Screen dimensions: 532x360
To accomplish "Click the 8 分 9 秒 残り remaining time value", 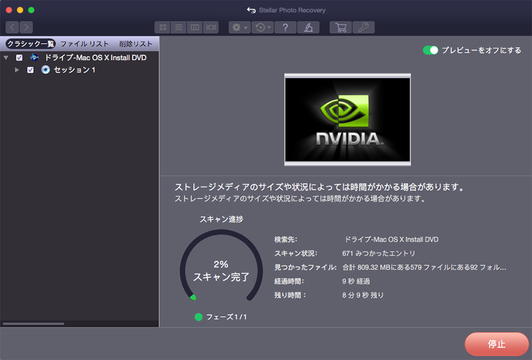I will click(363, 295).
